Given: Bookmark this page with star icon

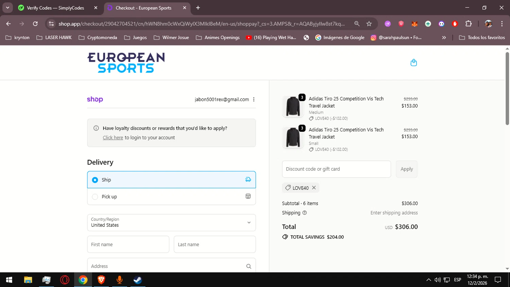Looking at the screenshot, I should (x=369, y=23).
